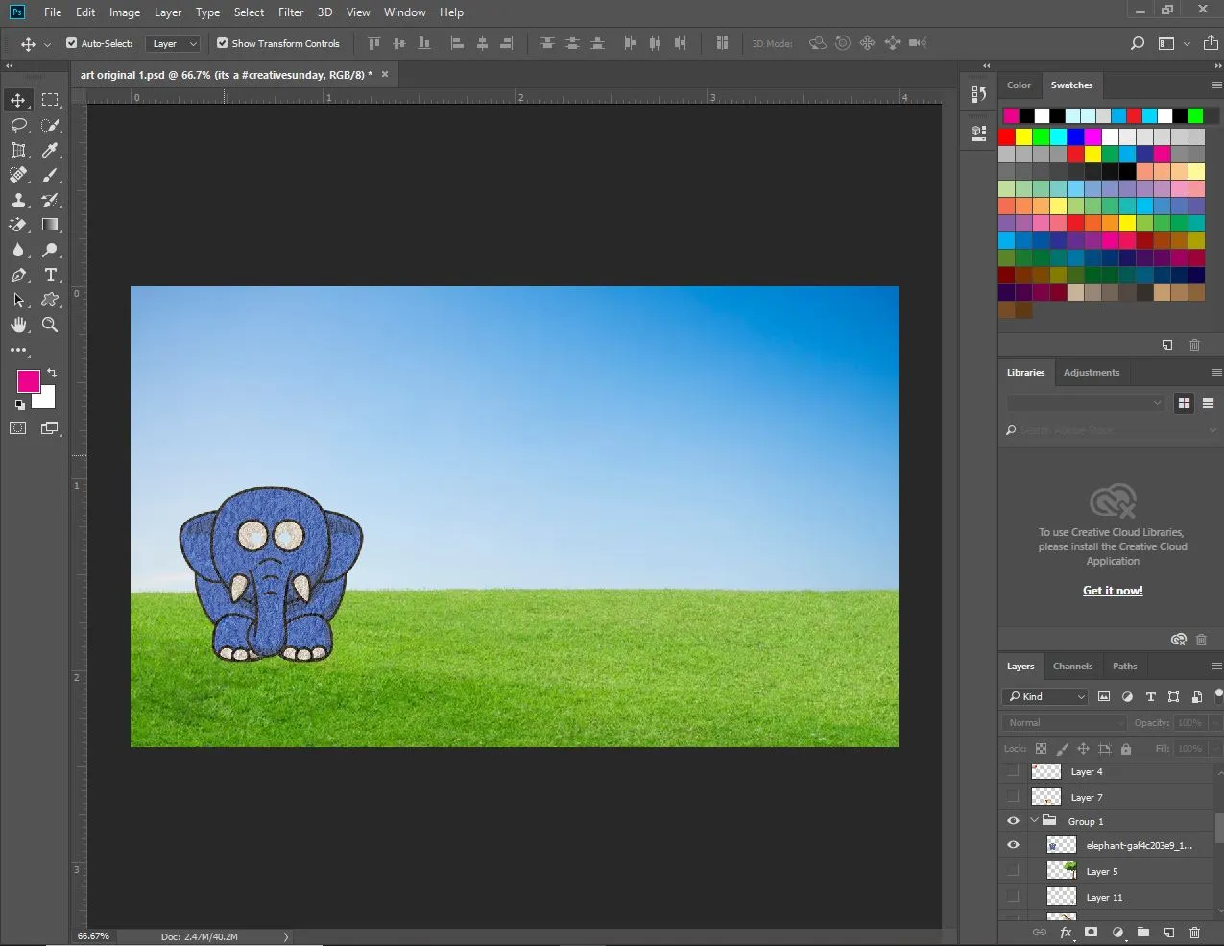Disable Show Transform Controls checkbox
Screen dimensions: 1224x946
coord(223,43)
